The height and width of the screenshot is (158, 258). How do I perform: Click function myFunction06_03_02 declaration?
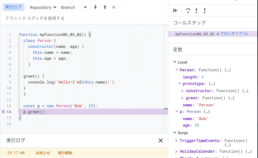[55, 34]
